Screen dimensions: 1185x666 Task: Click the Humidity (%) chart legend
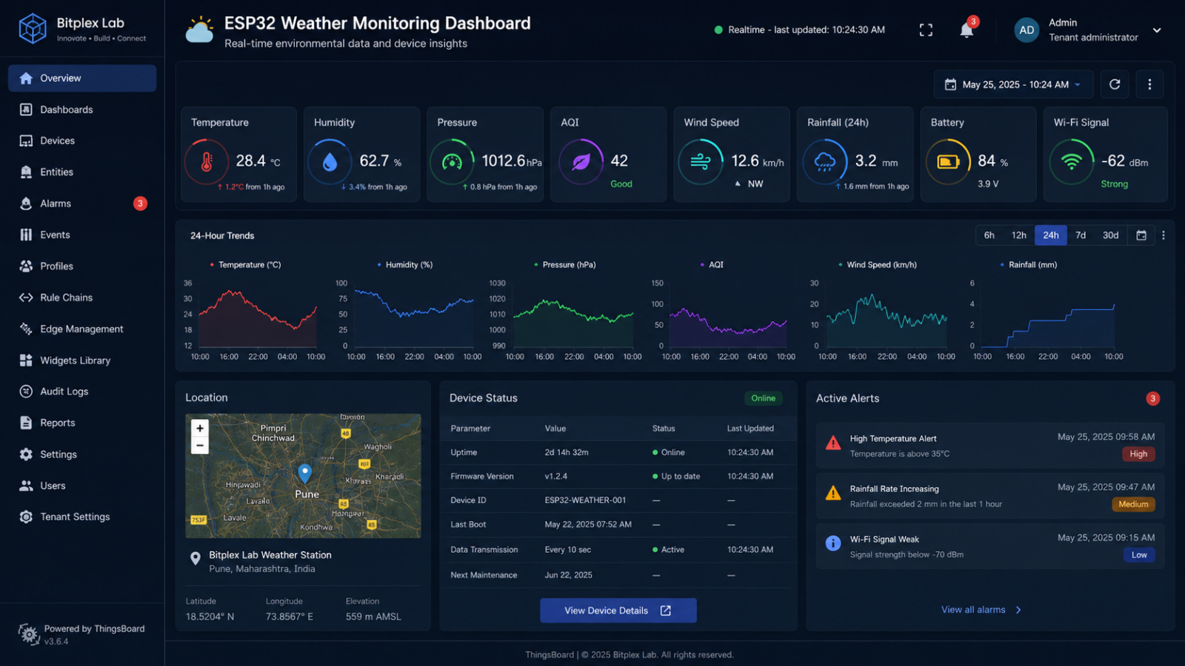405,265
